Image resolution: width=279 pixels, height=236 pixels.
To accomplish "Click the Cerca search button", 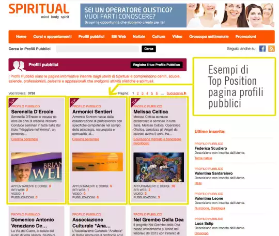I will [149, 49].
